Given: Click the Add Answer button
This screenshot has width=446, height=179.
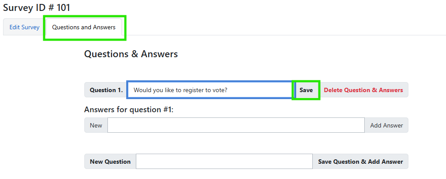Looking at the screenshot, I should [386, 125].
